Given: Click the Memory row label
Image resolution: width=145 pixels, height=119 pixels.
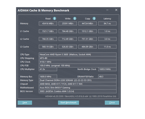Looking at the screenshot, I should tap(24, 23).
